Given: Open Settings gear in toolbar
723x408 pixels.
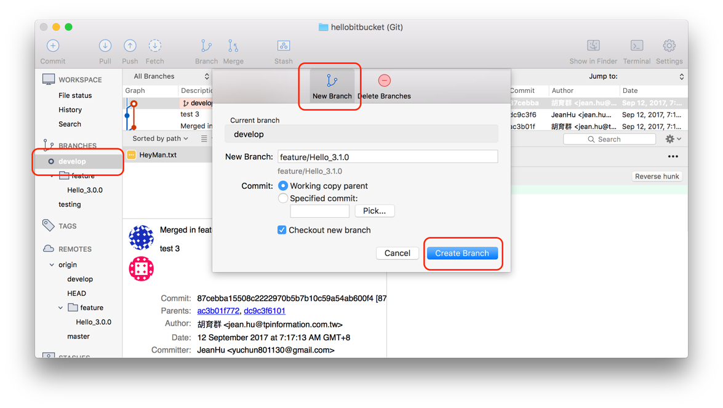Looking at the screenshot, I should coord(669,46).
